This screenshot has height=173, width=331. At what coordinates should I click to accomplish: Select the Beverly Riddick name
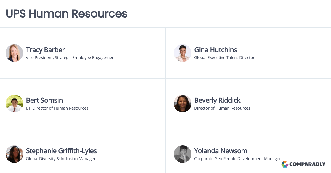217,100
